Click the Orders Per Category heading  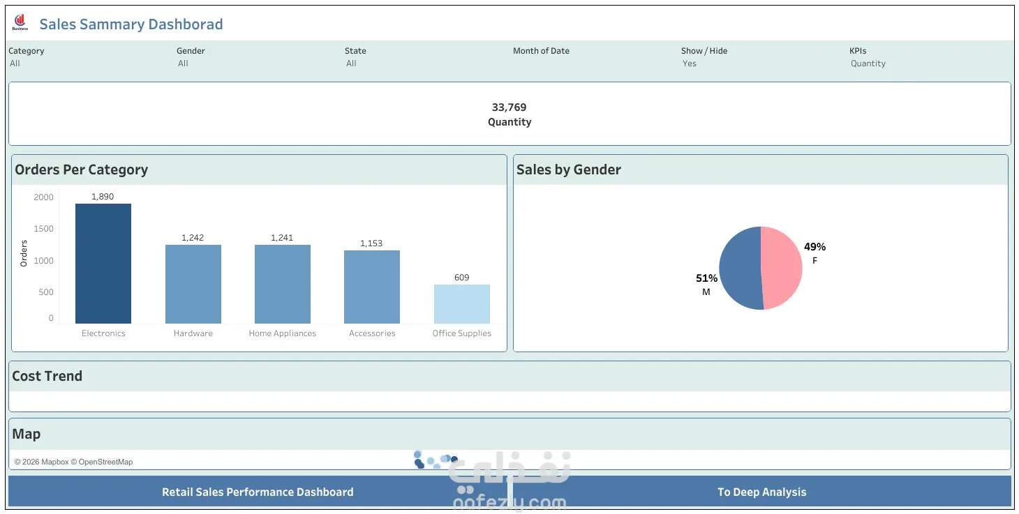tap(82, 169)
